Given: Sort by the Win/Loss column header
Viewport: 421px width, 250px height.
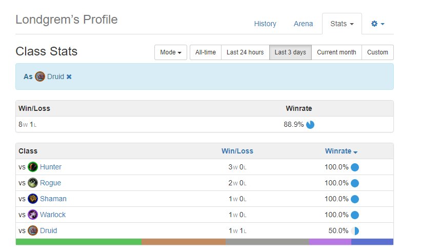Looking at the screenshot, I should pos(237,151).
